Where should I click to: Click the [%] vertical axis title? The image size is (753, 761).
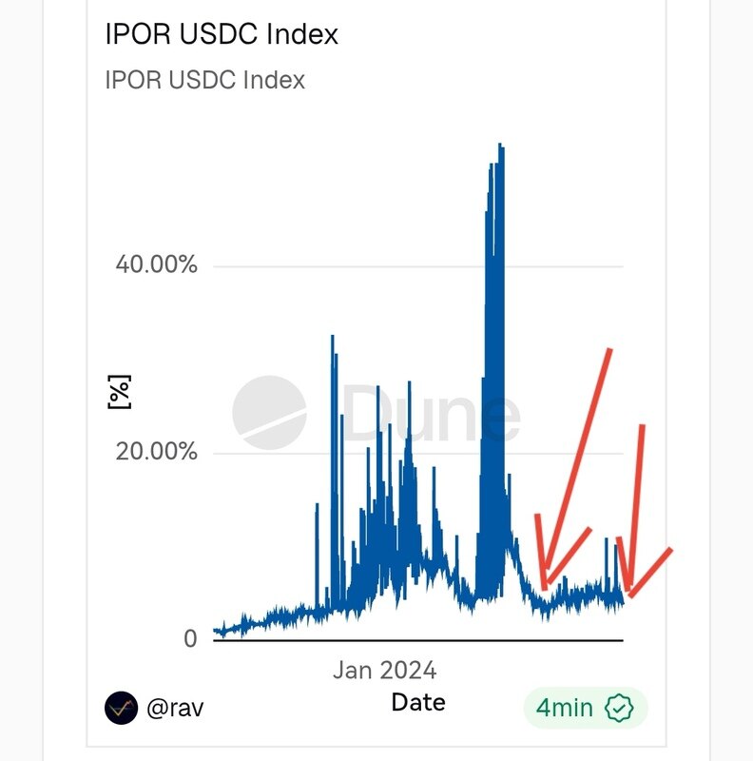pyautogui.click(x=119, y=392)
